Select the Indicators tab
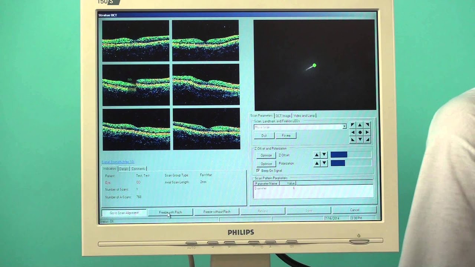The height and width of the screenshot is (267, 475). (x=110, y=169)
